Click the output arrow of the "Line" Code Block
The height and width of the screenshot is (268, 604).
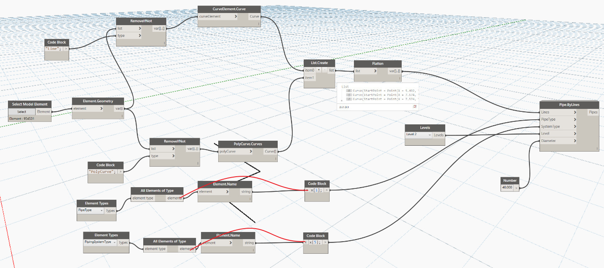[66, 49]
